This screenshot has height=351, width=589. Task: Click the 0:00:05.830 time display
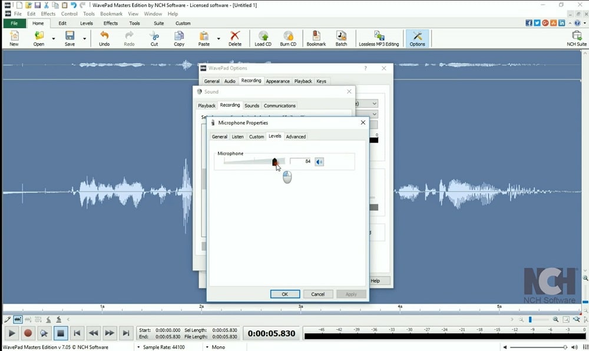pyautogui.click(x=271, y=333)
